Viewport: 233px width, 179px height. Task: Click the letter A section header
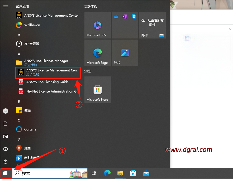[x=19, y=54]
